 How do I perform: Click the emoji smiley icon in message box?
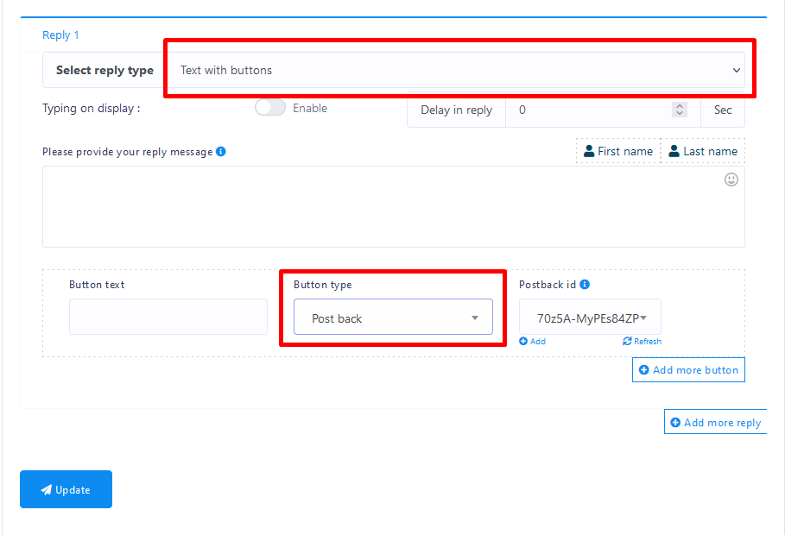(731, 179)
